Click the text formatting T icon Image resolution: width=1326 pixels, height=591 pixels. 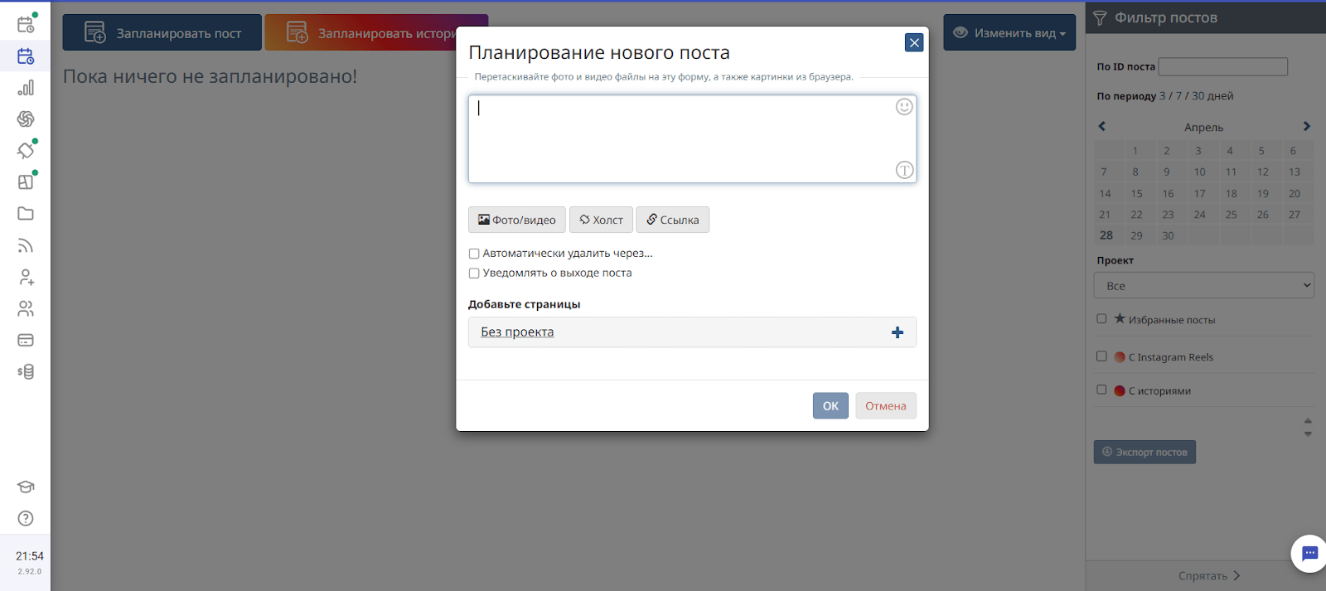pyautogui.click(x=904, y=170)
